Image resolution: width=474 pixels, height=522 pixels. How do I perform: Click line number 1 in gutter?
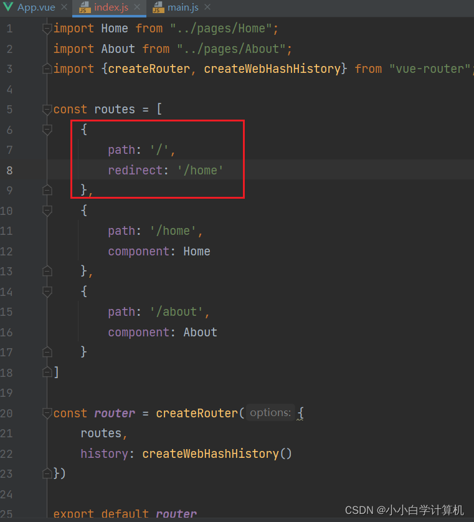click(9, 29)
